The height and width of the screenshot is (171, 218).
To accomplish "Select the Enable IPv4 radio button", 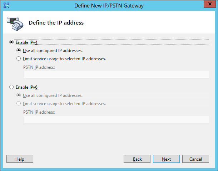I will point(11,42).
